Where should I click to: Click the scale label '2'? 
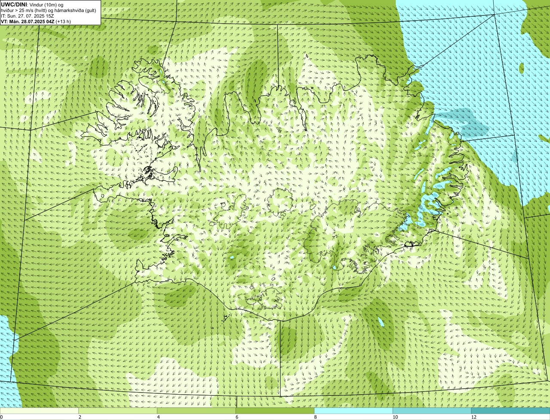click(79, 417)
